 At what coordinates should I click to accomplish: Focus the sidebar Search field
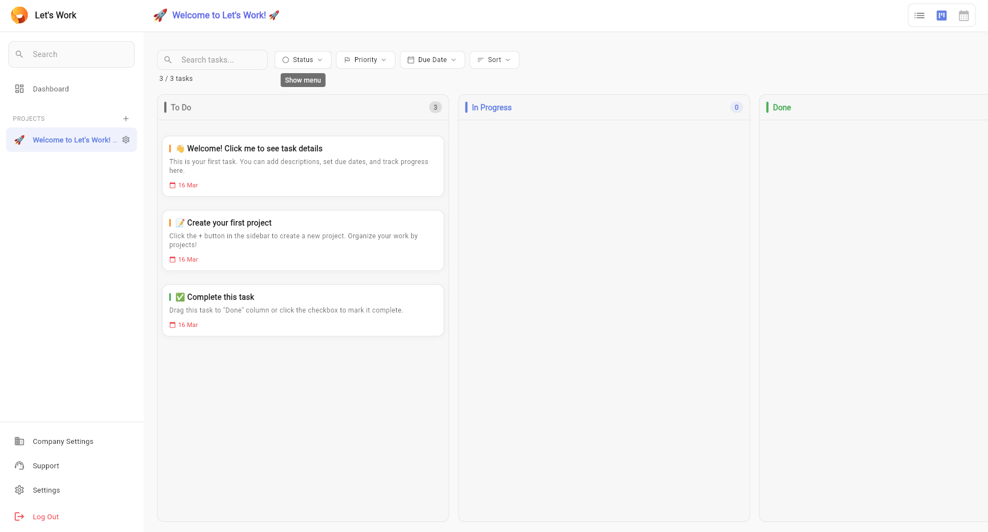pos(72,54)
